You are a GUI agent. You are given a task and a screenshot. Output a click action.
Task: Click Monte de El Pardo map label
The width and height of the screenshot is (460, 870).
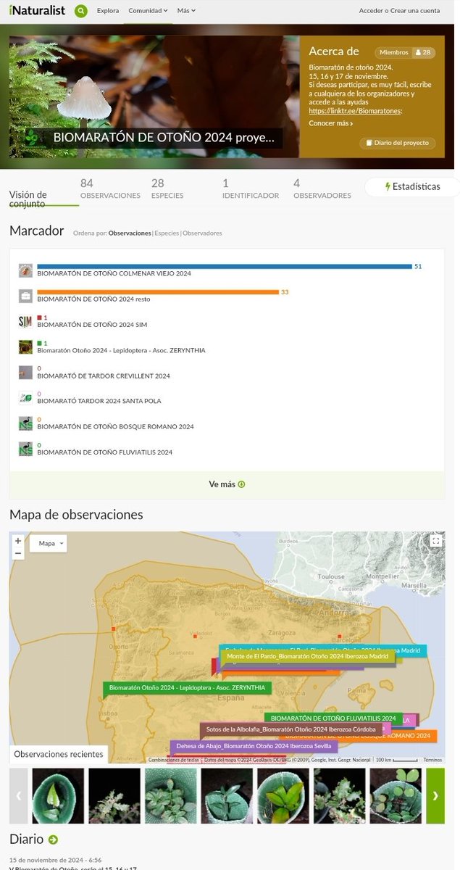click(x=308, y=656)
